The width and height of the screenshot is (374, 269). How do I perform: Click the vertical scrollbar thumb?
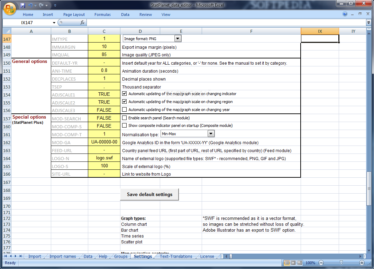tap(369, 188)
